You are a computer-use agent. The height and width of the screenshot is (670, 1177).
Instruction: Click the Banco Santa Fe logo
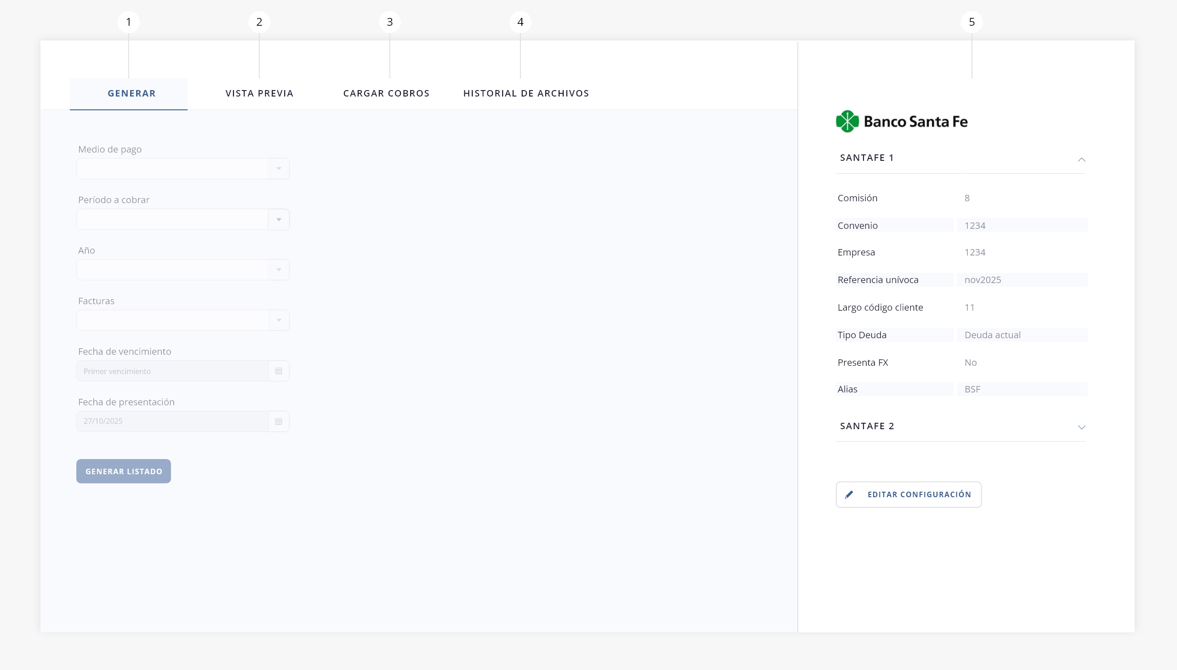[x=901, y=121]
